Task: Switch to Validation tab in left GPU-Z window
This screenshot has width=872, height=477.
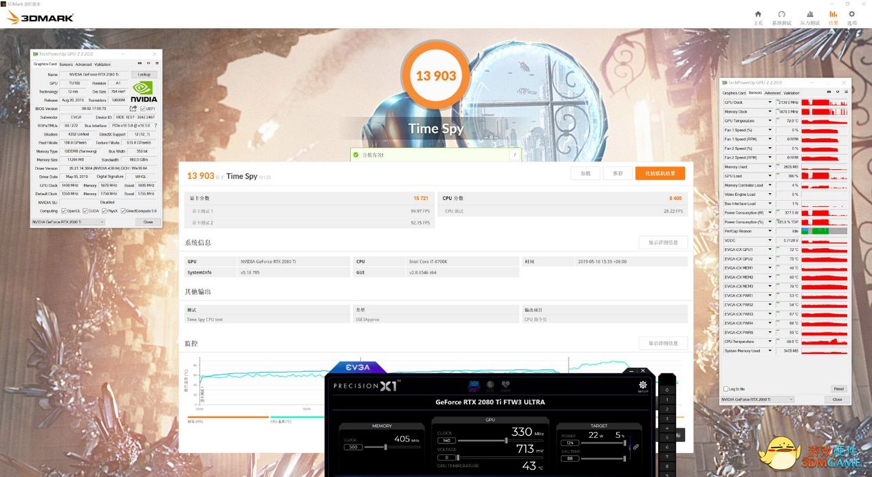Action: tap(102, 65)
